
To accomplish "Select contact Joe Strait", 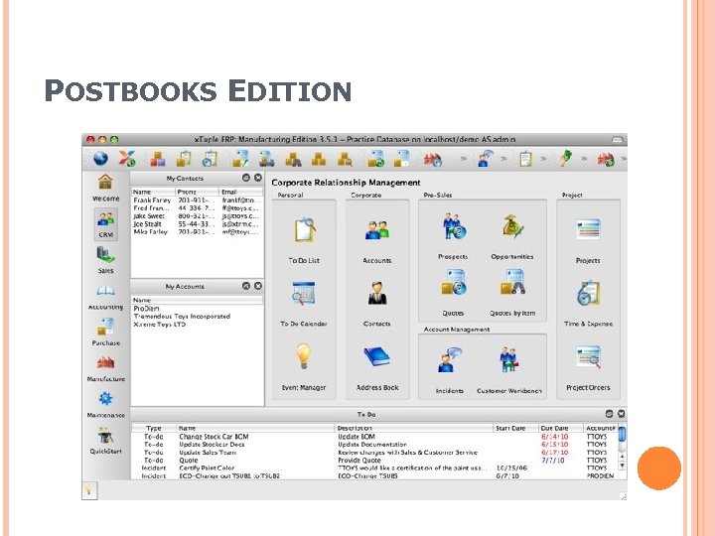I will [197, 224].
